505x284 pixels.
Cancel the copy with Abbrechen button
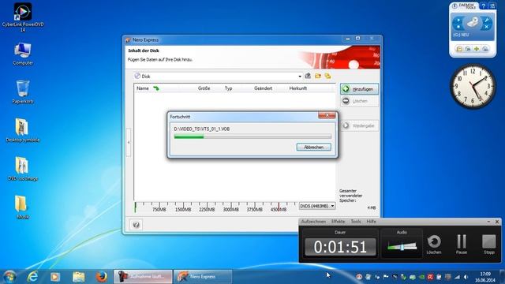click(314, 148)
